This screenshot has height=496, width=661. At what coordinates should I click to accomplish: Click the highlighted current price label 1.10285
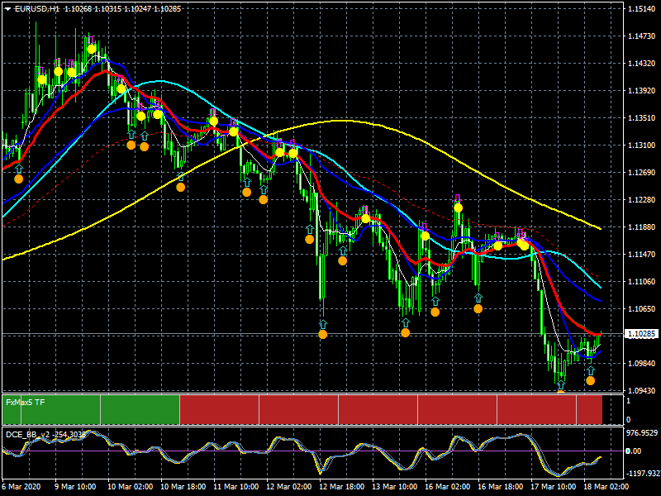coord(642,334)
